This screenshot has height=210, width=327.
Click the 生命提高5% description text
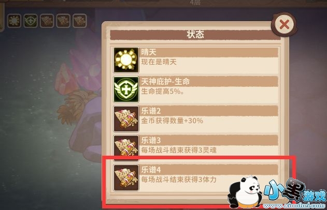point(163,92)
